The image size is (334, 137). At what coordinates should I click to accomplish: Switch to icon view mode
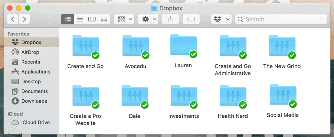click(x=68, y=19)
